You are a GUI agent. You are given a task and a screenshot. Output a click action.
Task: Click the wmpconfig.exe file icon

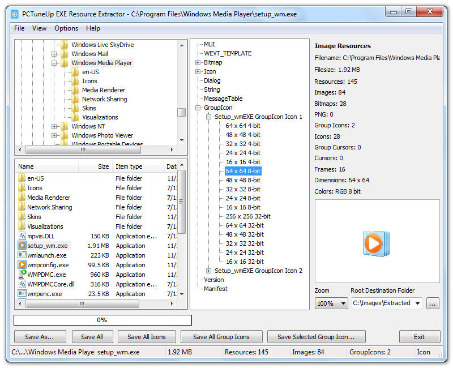pos(22,264)
